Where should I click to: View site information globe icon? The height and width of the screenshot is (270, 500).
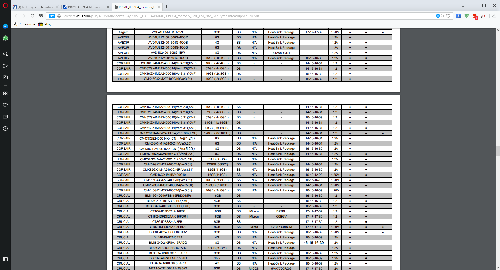pyautogui.click(x=59, y=16)
